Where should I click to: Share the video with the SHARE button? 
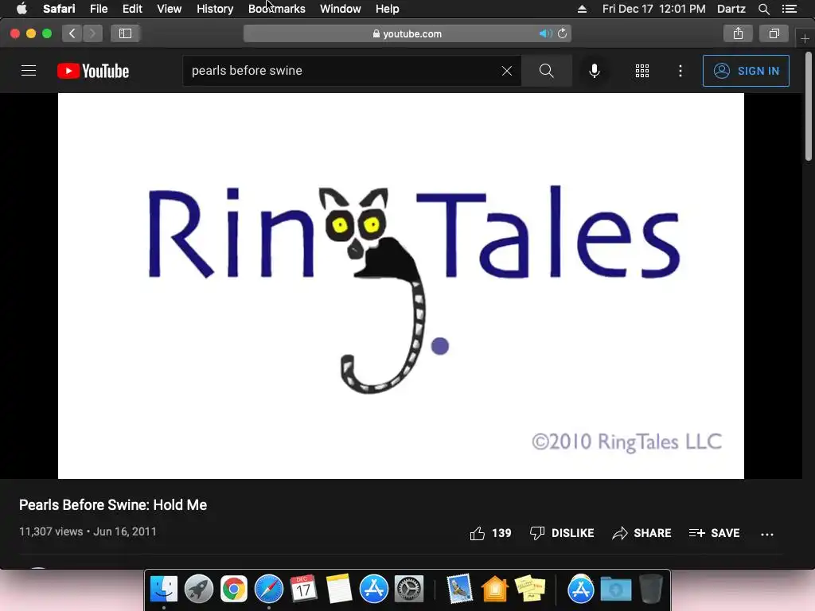[642, 533]
